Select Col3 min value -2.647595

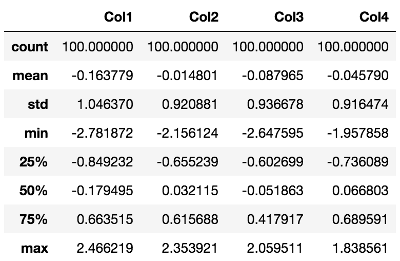pos(273,133)
